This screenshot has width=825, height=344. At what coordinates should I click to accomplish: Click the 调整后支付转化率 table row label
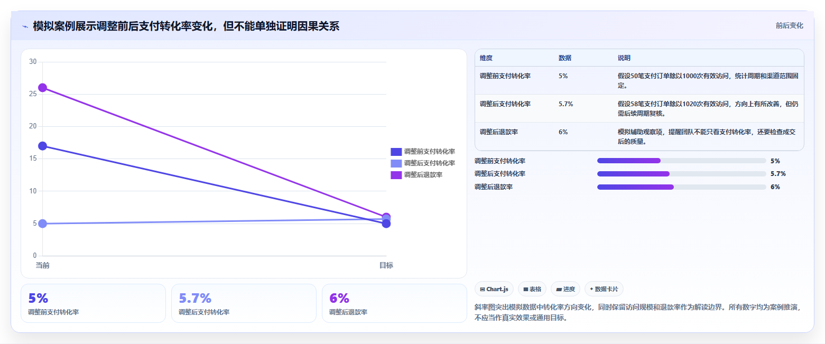(x=505, y=104)
